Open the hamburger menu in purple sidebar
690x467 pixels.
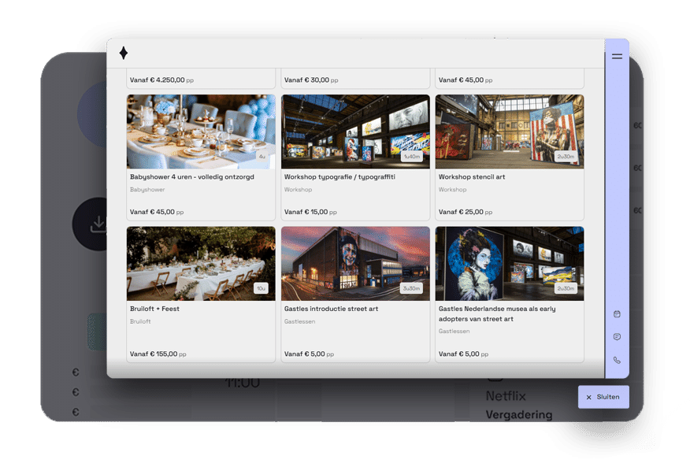click(617, 57)
